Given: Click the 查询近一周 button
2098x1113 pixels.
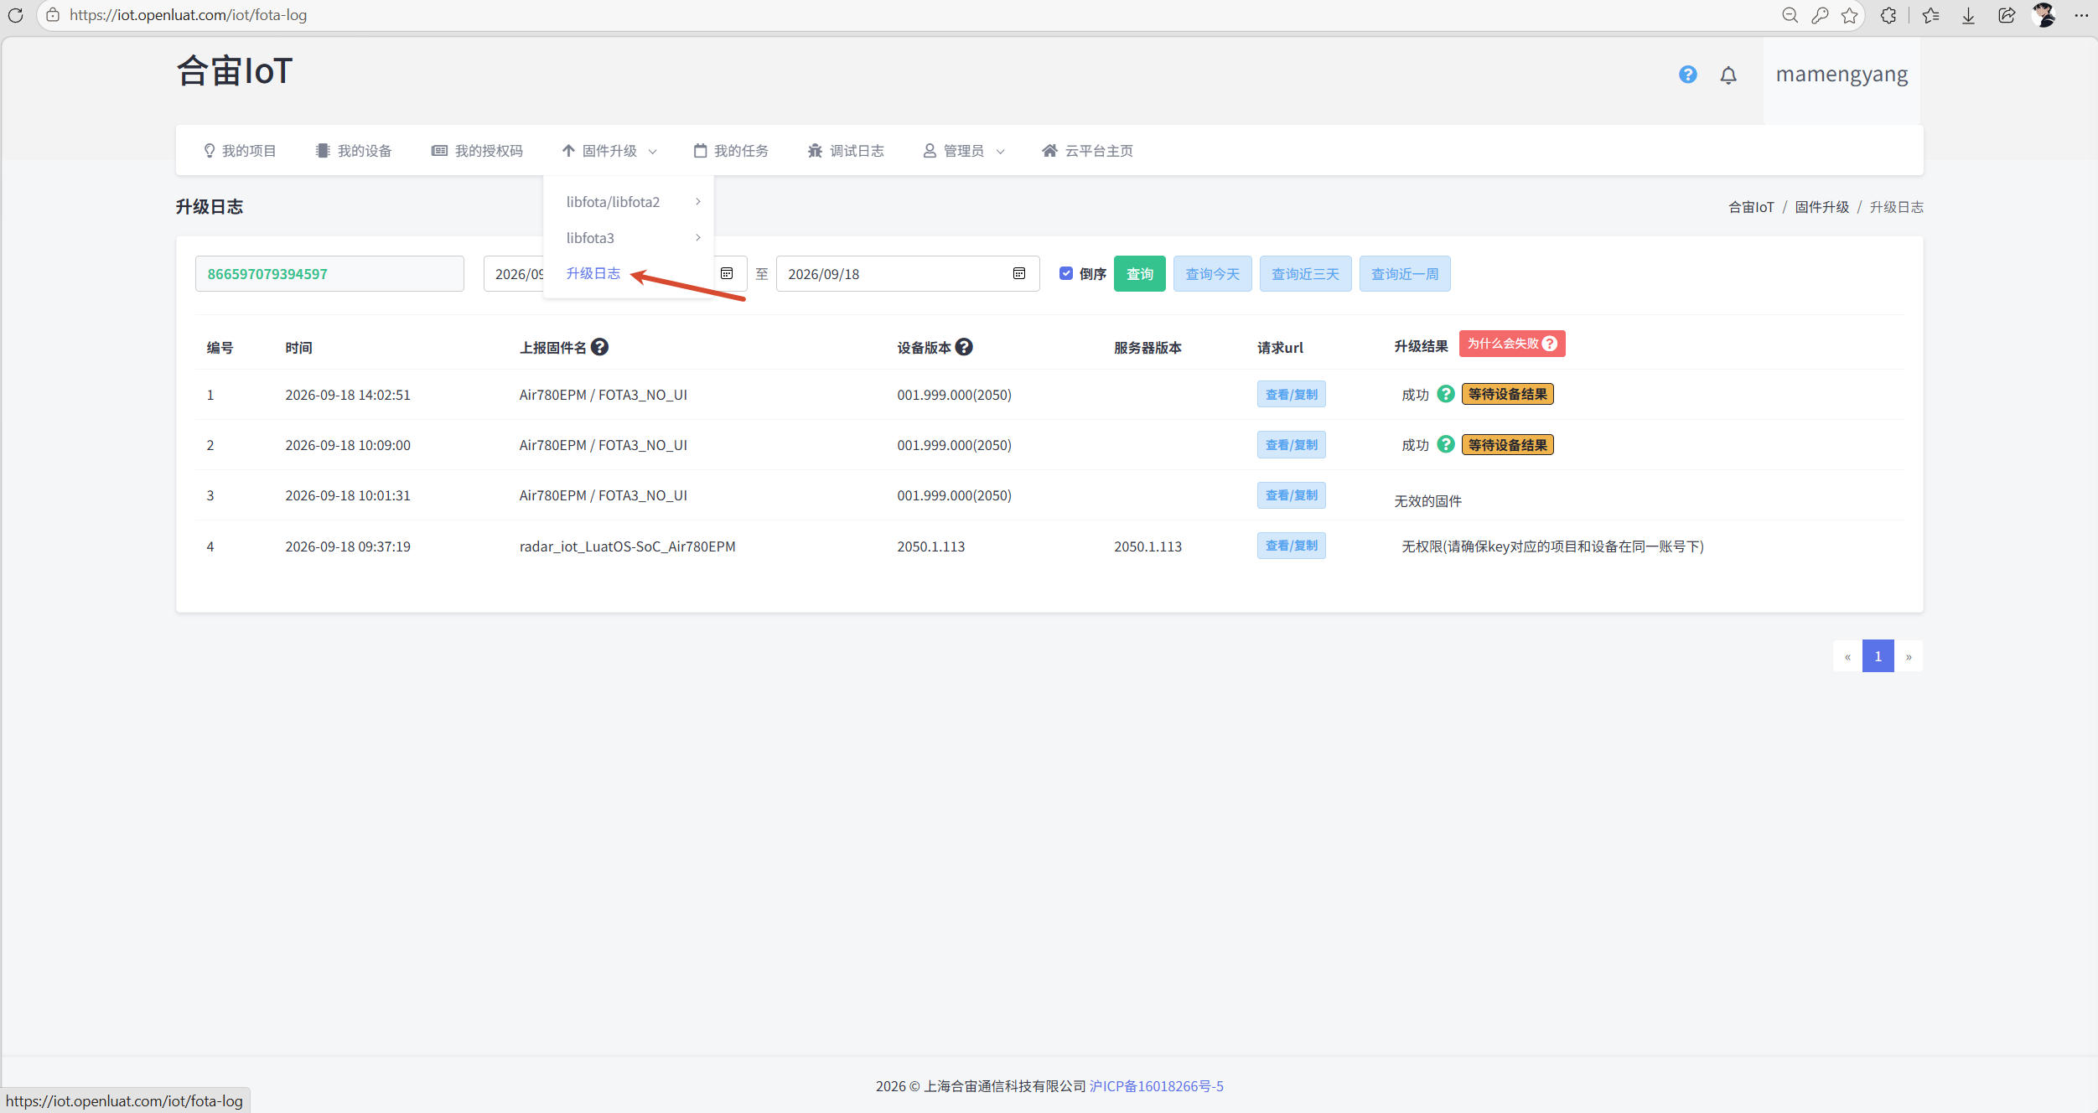Looking at the screenshot, I should pos(1405,274).
